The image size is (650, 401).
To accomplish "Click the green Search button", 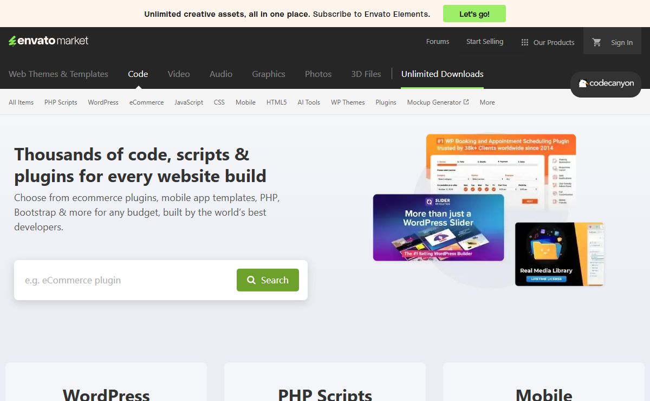I will tap(268, 280).
